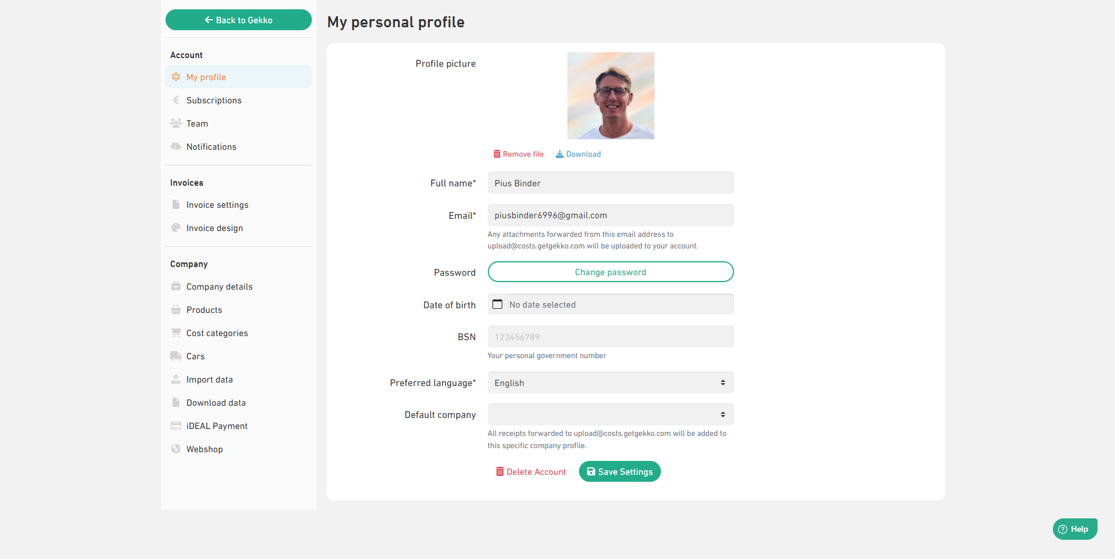Expand the Default company dropdown
This screenshot has width=1115, height=559.
click(610, 414)
